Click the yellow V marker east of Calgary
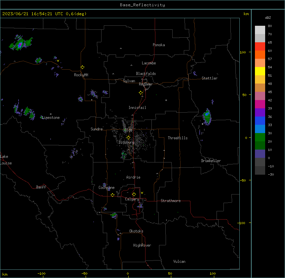The width and height of the screenshot is (285, 278). click(142, 193)
